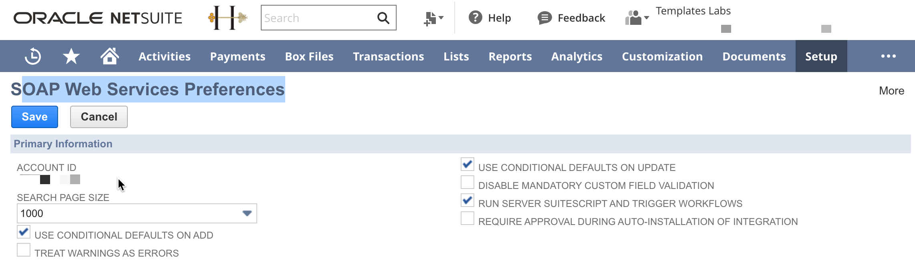Viewport: 915px width, 265px height.
Task: Click the Oracle NetSuite logo
Action: pyautogui.click(x=98, y=18)
